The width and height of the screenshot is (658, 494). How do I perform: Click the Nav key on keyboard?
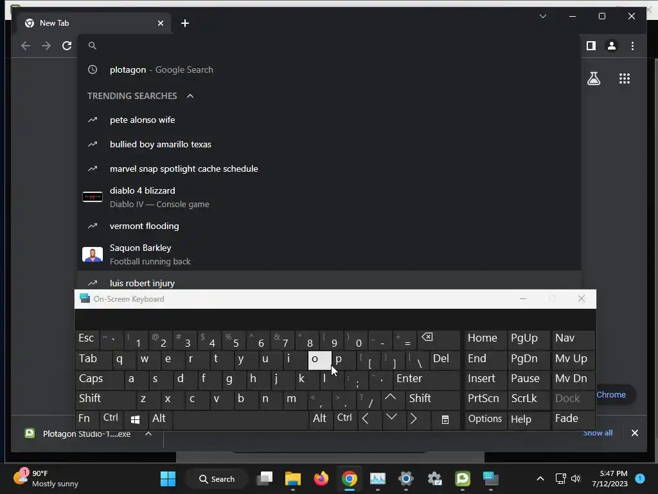[573, 339]
